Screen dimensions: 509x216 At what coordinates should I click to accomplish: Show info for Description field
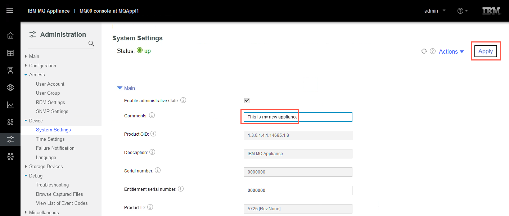click(152, 152)
